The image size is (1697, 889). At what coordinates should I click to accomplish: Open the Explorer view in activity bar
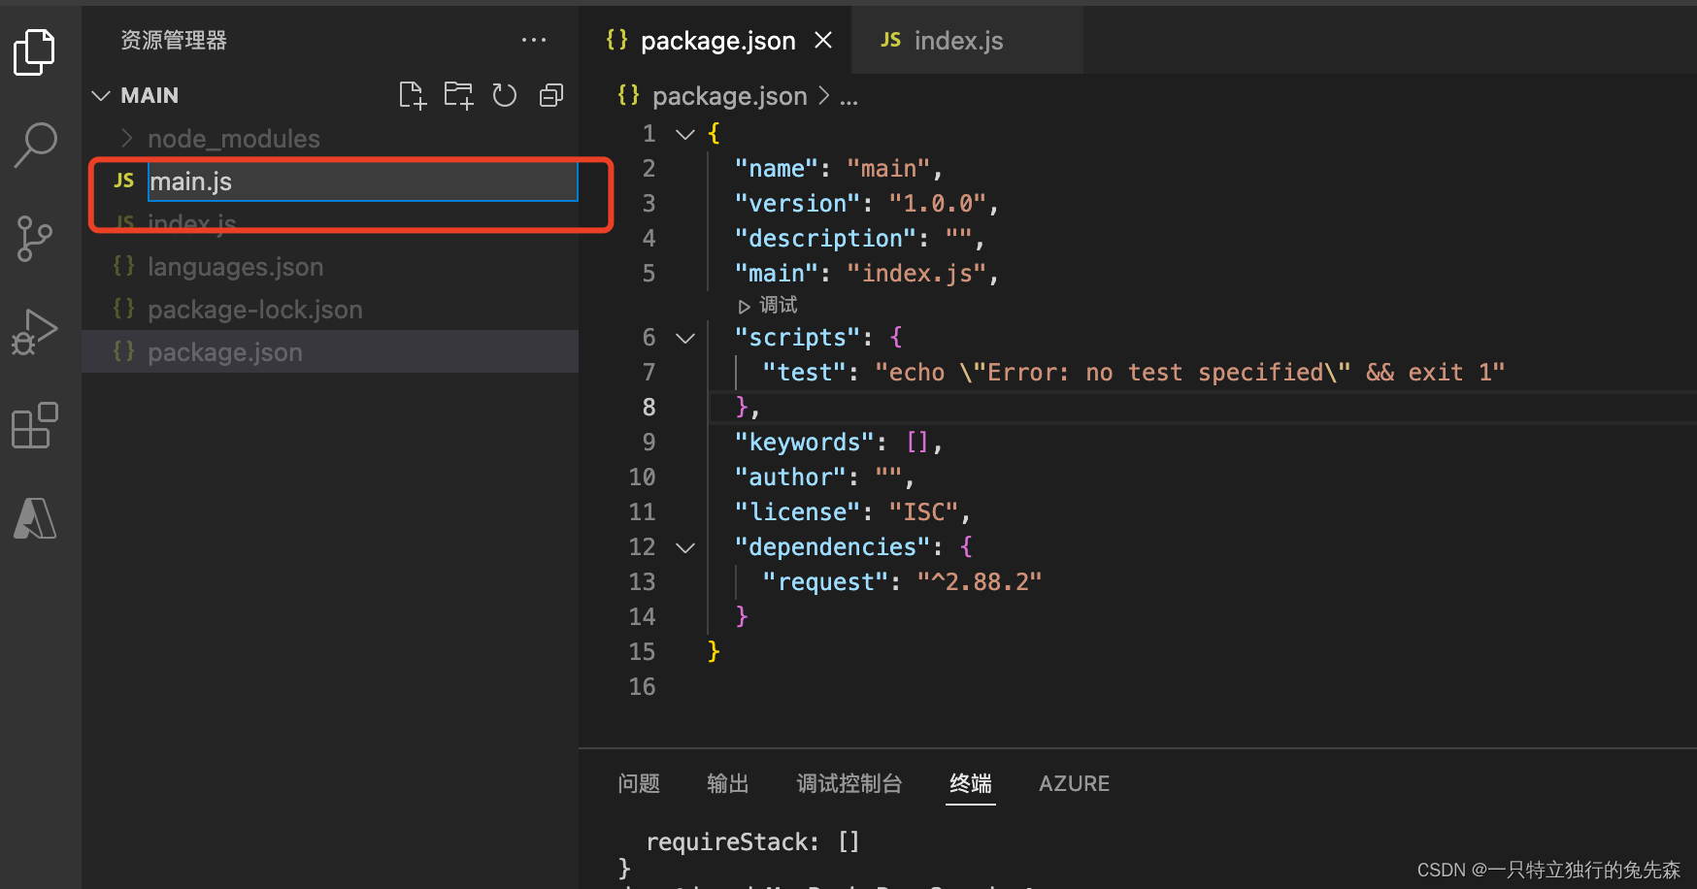coord(35,52)
